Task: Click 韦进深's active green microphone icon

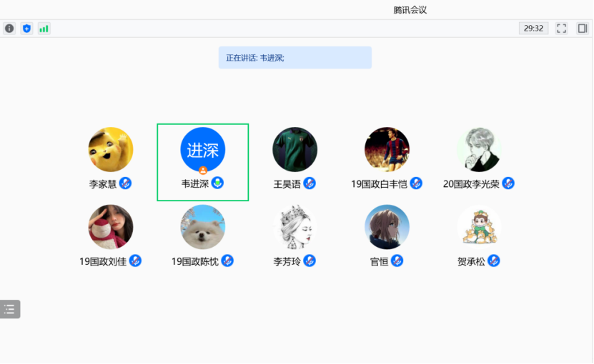Action: (x=217, y=183)
